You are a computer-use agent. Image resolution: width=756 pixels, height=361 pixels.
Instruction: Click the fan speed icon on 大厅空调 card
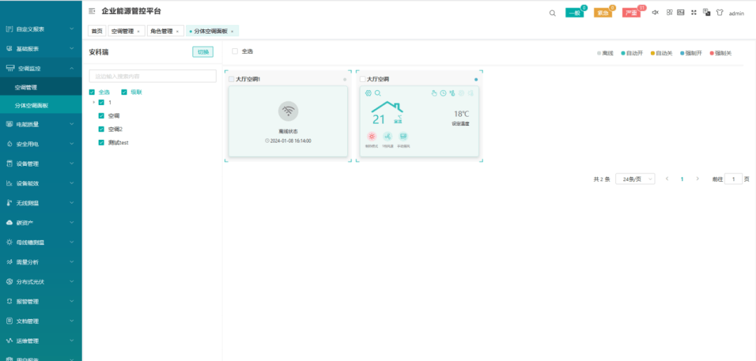click(x=387, y=136)
